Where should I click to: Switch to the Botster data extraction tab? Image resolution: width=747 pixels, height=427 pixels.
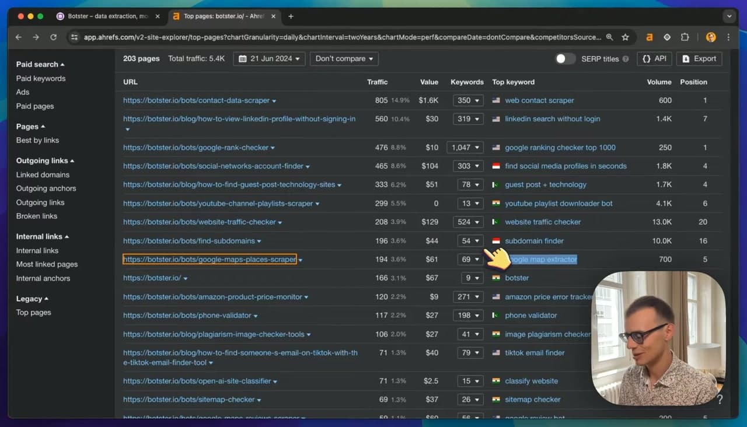coord(108,16)
